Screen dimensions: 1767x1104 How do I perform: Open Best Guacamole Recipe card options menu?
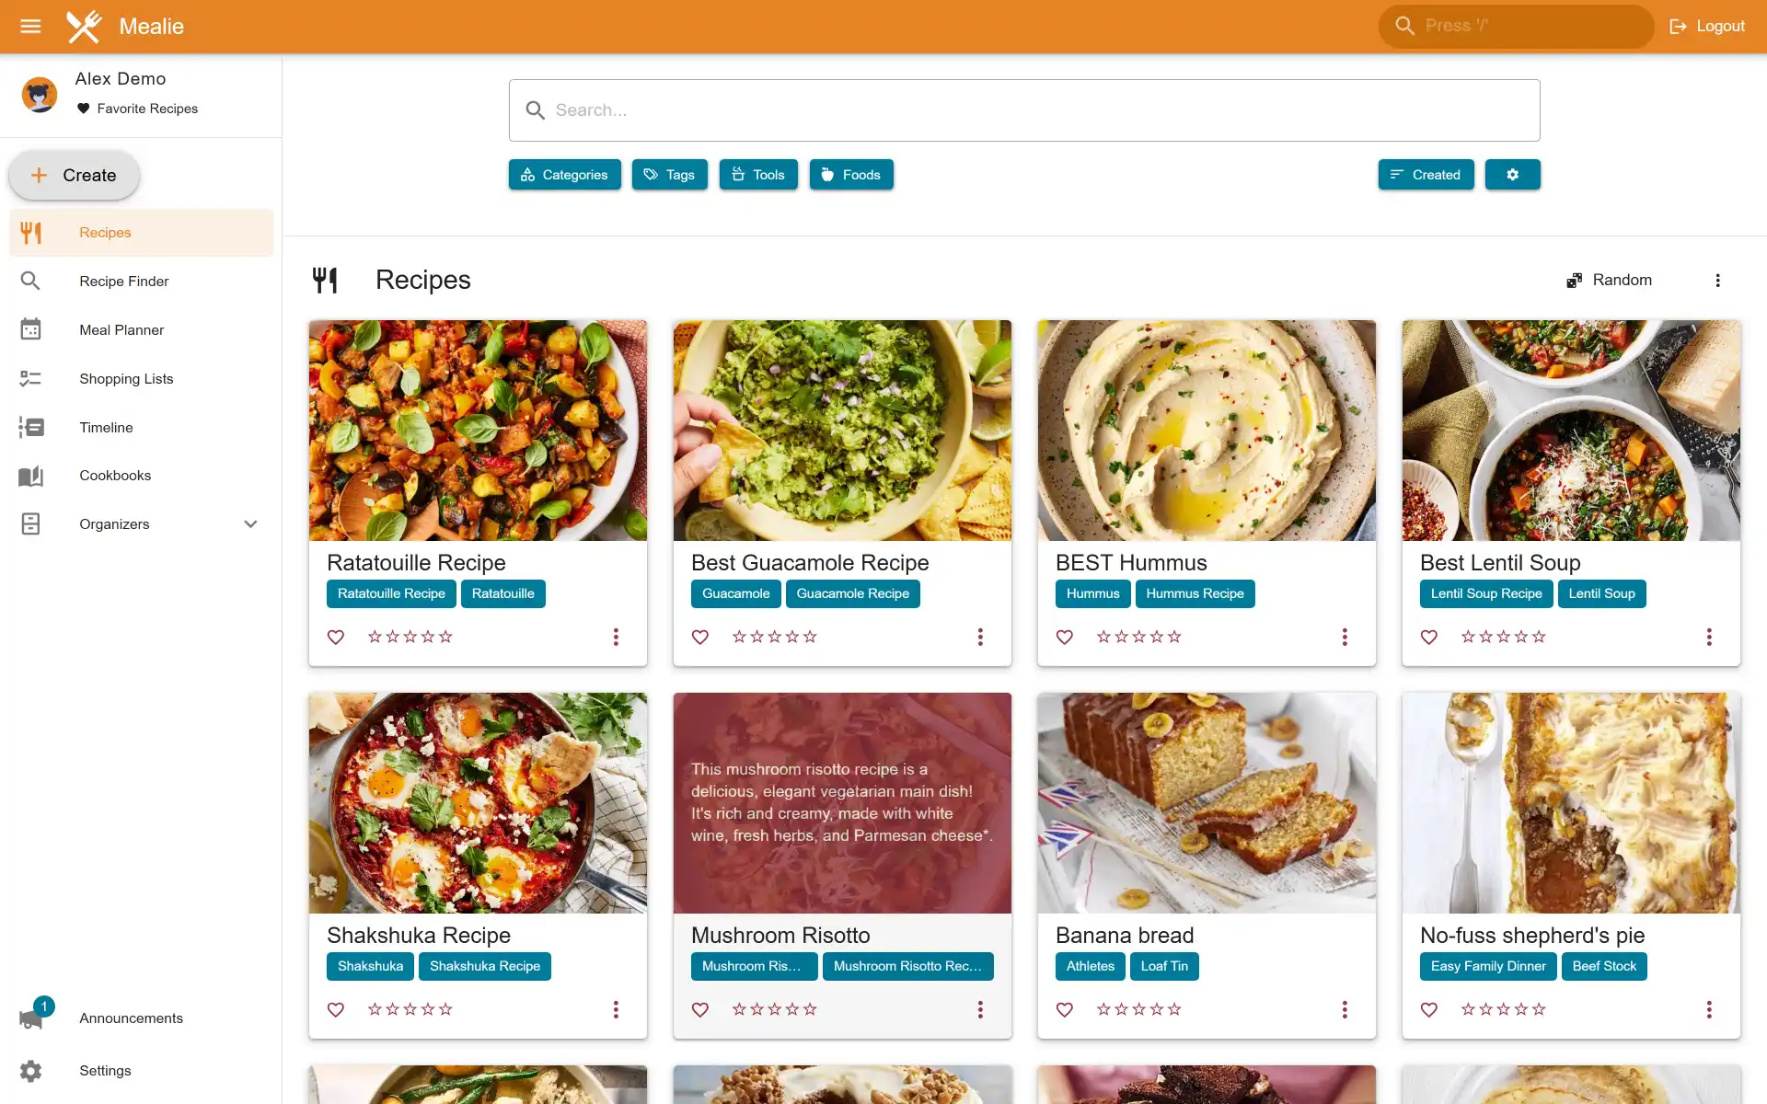pos(980,637)
